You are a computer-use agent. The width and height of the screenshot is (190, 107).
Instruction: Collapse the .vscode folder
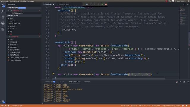[x=24, y=21]
